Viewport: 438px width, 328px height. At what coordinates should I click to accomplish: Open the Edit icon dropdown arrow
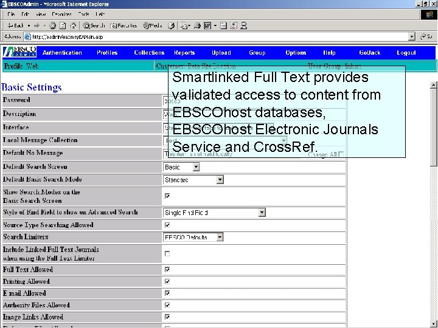(x=215, y=26)
